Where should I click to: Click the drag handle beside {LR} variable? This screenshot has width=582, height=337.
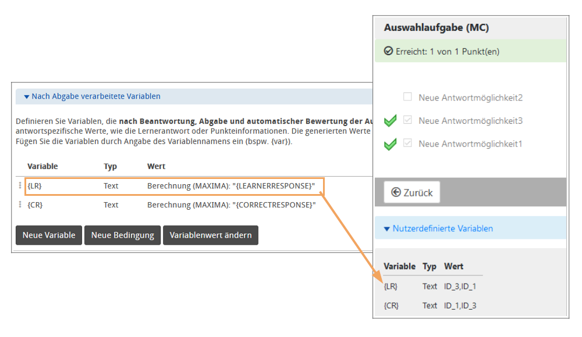(20, 186)
